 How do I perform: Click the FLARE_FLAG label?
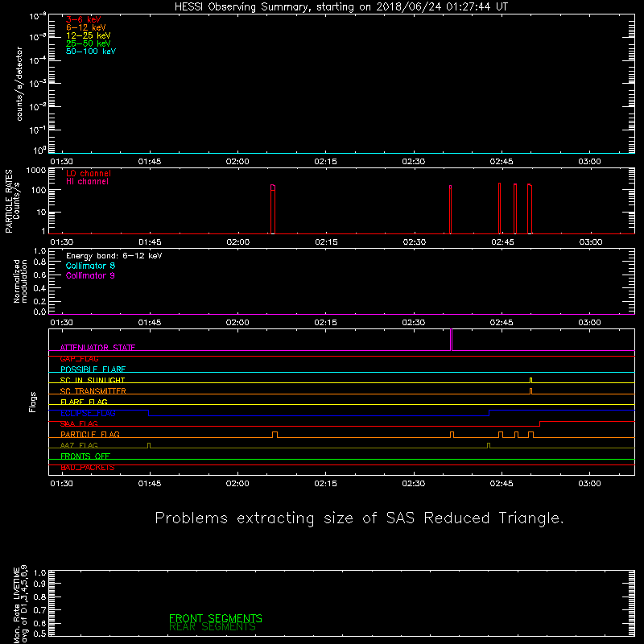[x=84, y=402]
